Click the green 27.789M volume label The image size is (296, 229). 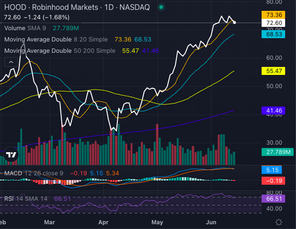(x=277, y=152)
